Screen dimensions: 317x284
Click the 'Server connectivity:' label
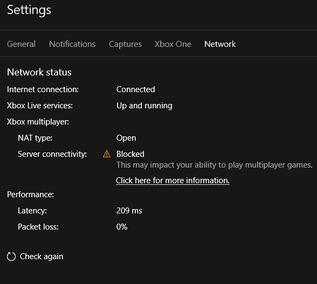coord(52,154)
